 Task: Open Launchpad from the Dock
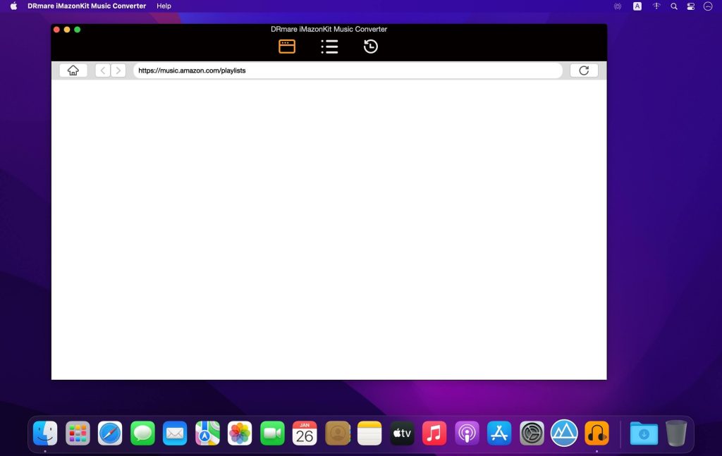pos(76,433)
